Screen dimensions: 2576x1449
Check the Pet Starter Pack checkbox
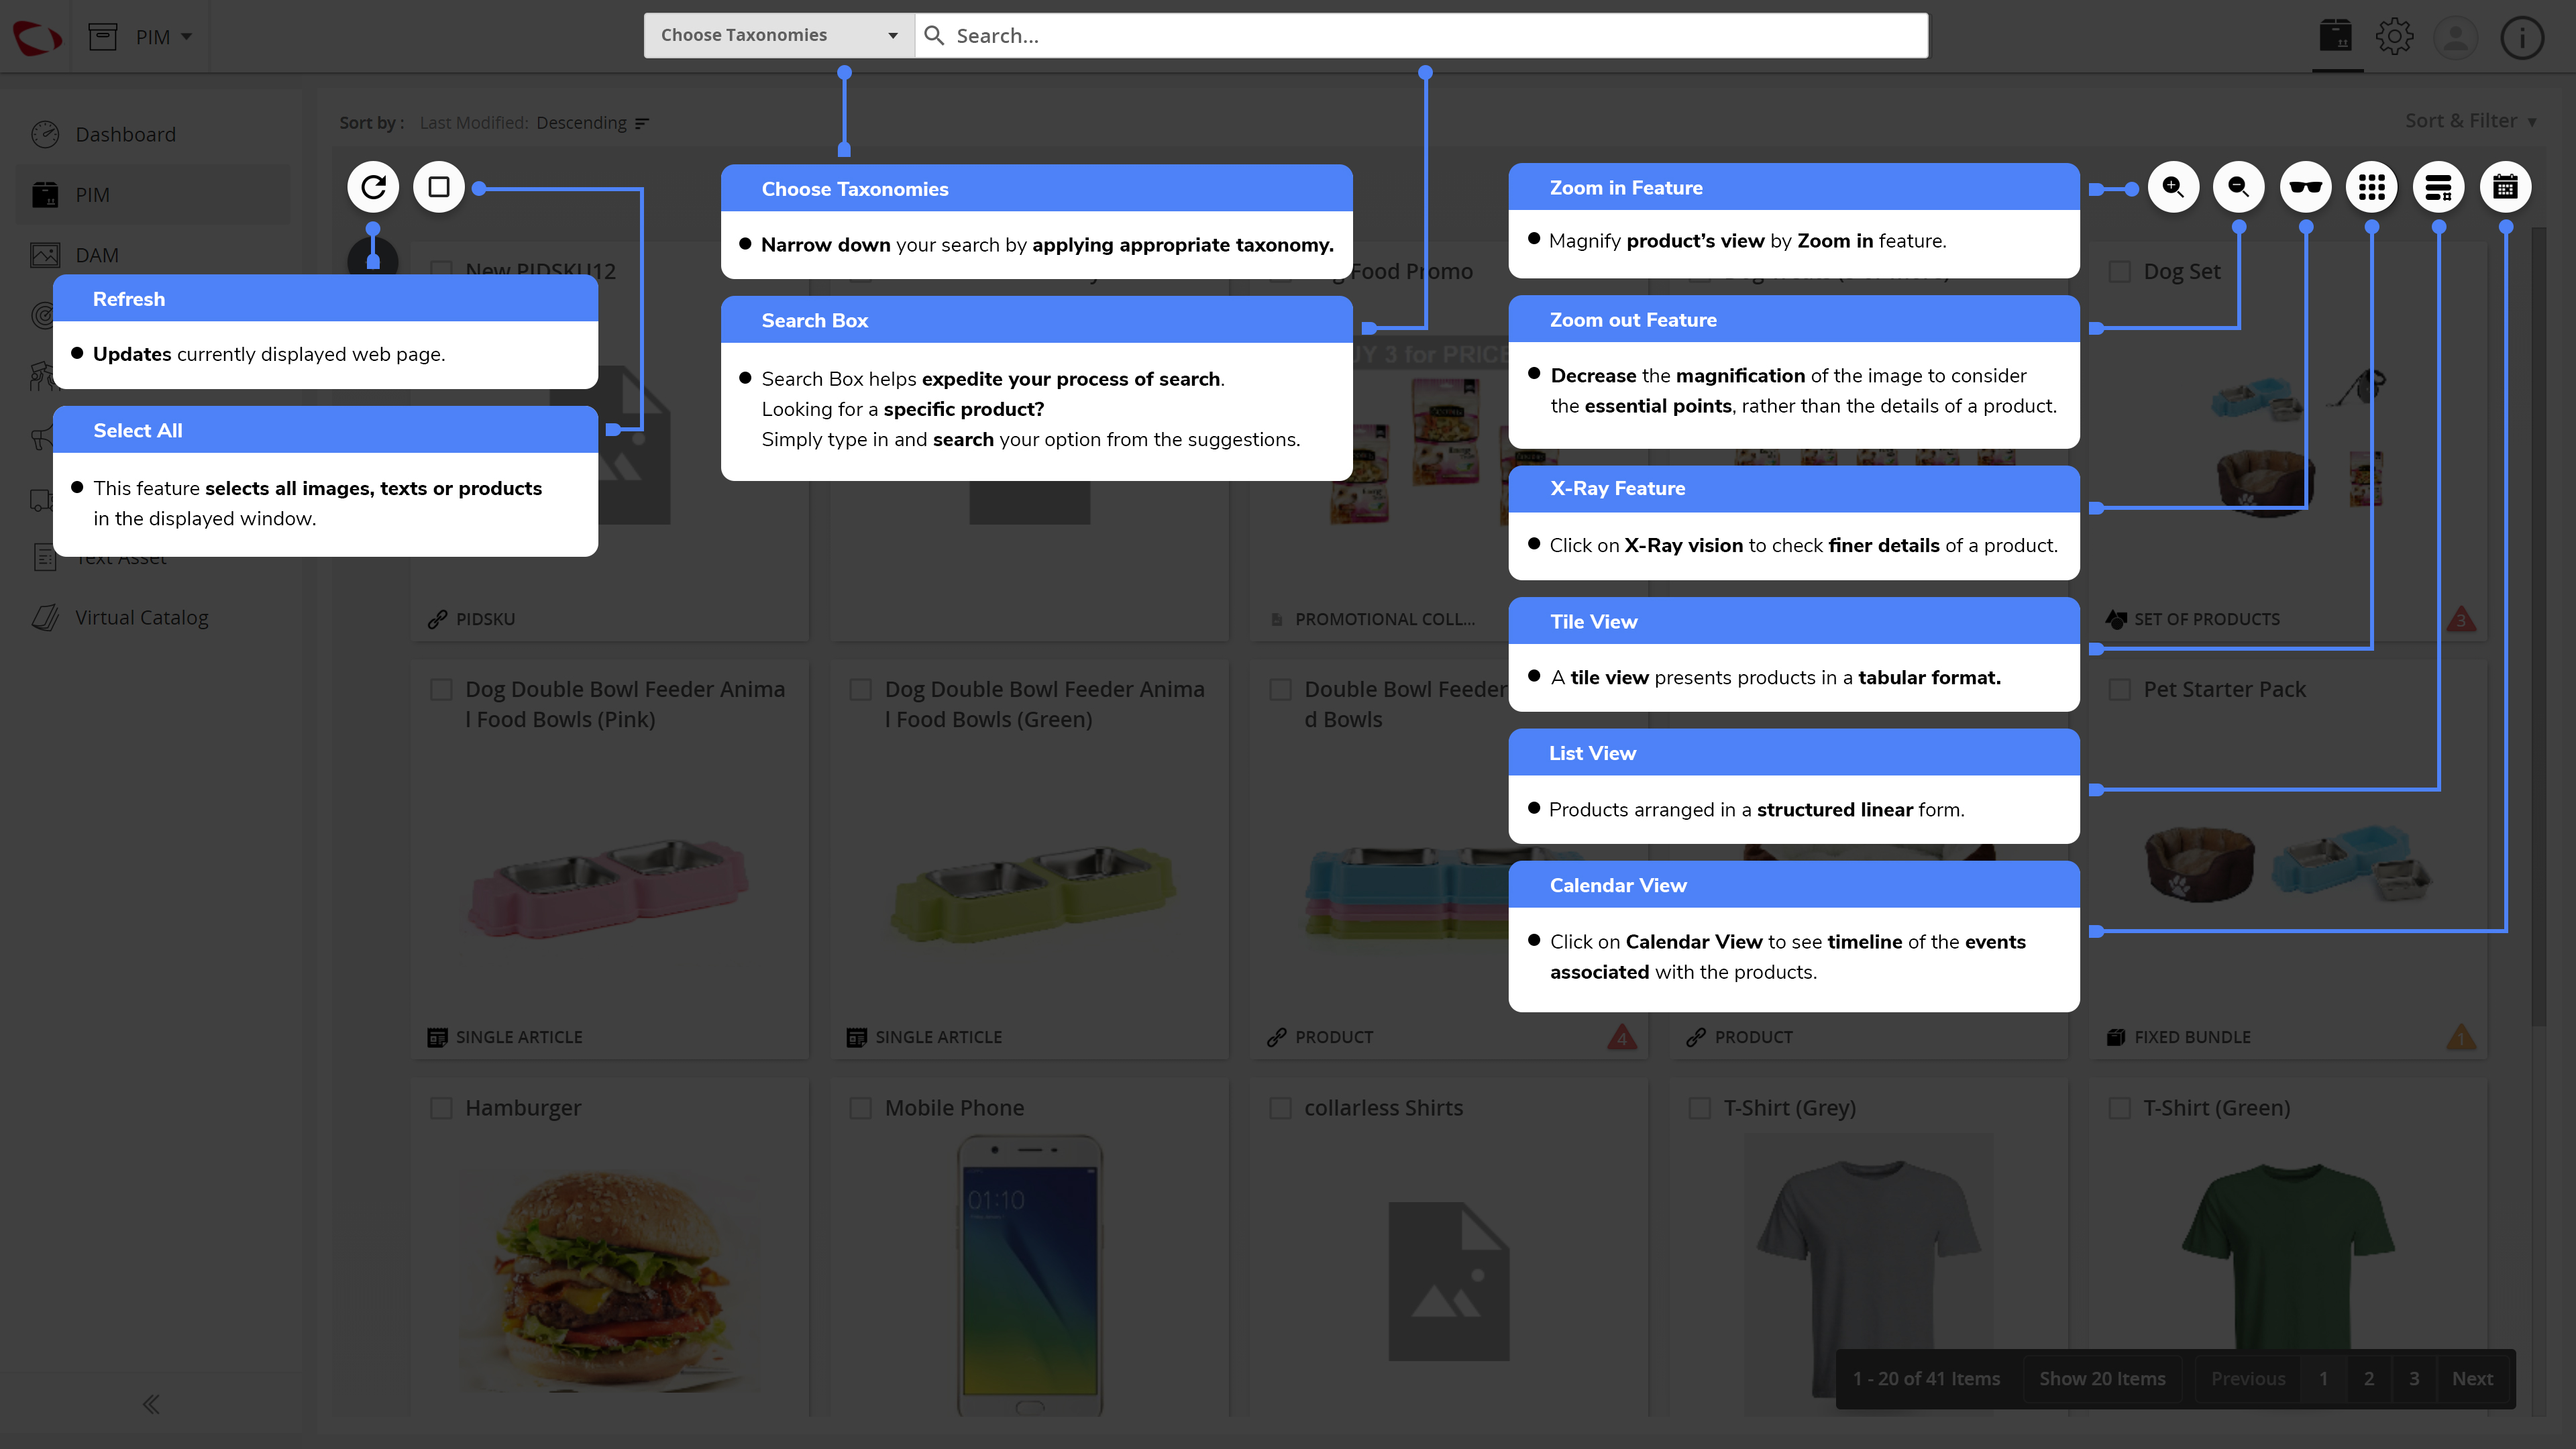click(2119, 690)
